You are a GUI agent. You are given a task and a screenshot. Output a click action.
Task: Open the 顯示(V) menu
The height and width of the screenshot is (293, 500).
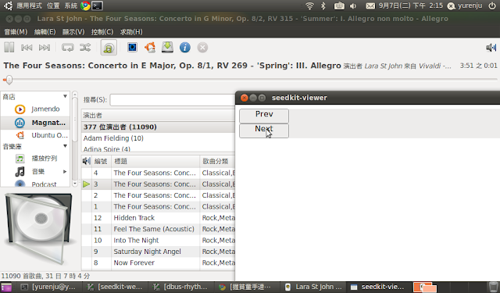coord(73,32)
